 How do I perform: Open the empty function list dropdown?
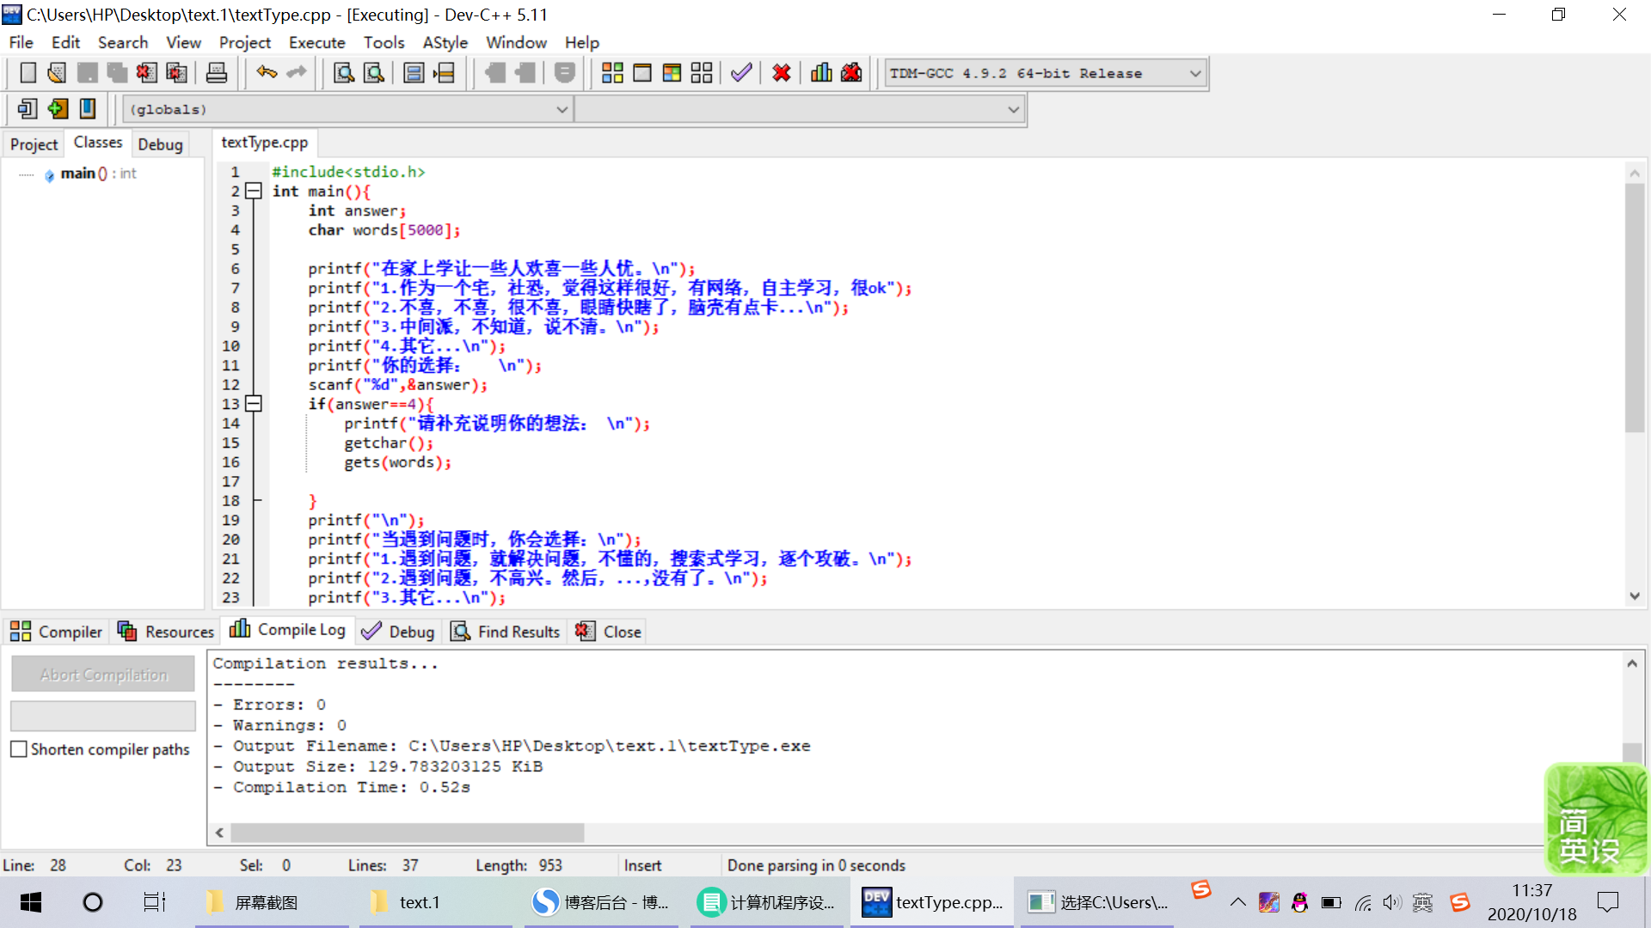tap(1013, 109)
